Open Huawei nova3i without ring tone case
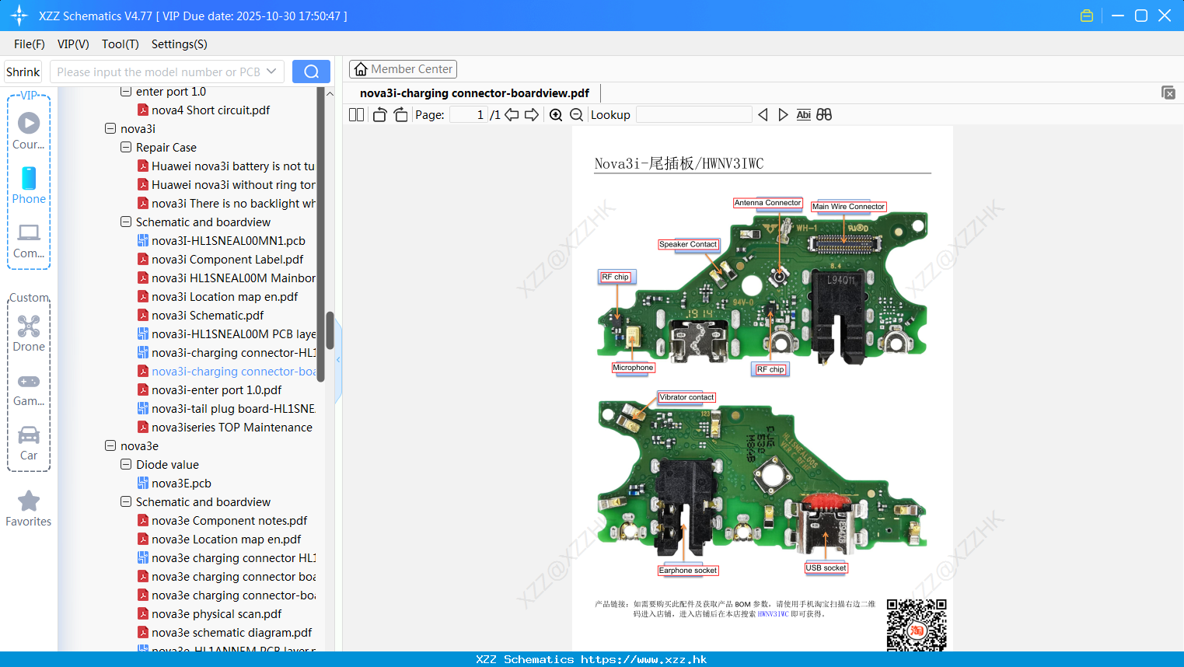Screen dimensions: 1184x667 226,185
